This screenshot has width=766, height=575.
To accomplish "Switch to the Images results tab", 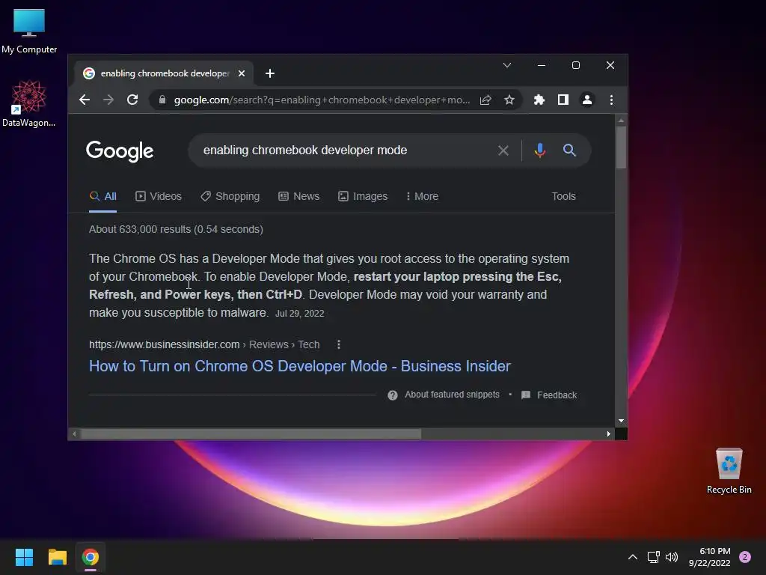I will 363,196.
